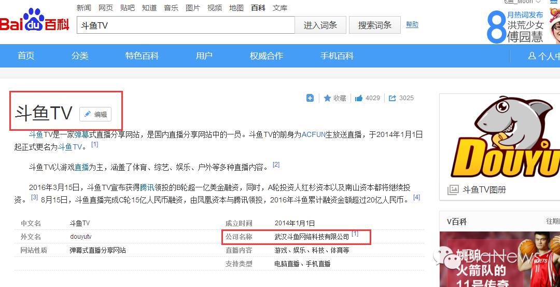Click the 收藏 star icon
This screenshot has width=560, height=287.
(327, 98)
